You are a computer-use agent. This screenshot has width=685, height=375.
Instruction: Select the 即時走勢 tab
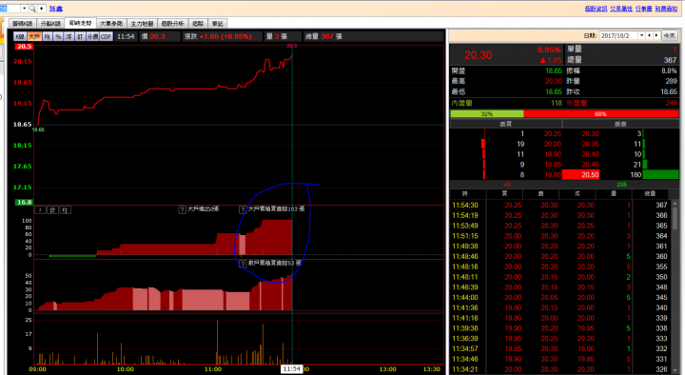(80, 23)
